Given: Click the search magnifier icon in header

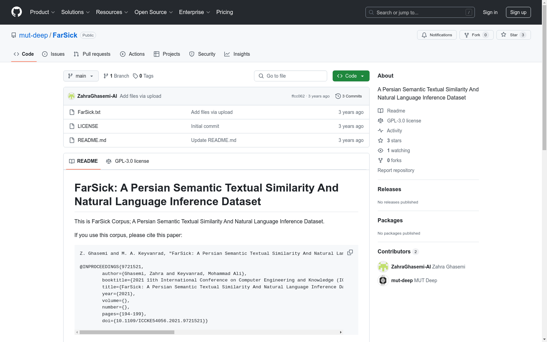Looking at the screenshot, I should pyautogui.click(x=371, y=12).
